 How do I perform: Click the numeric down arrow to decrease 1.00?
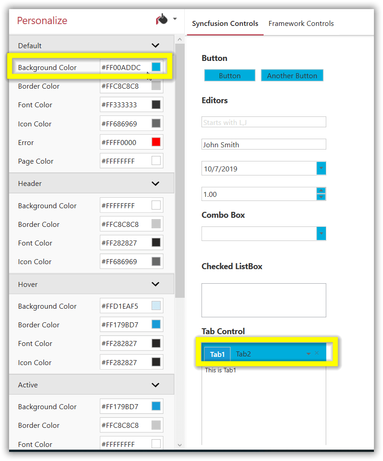[x=321, y=197]
